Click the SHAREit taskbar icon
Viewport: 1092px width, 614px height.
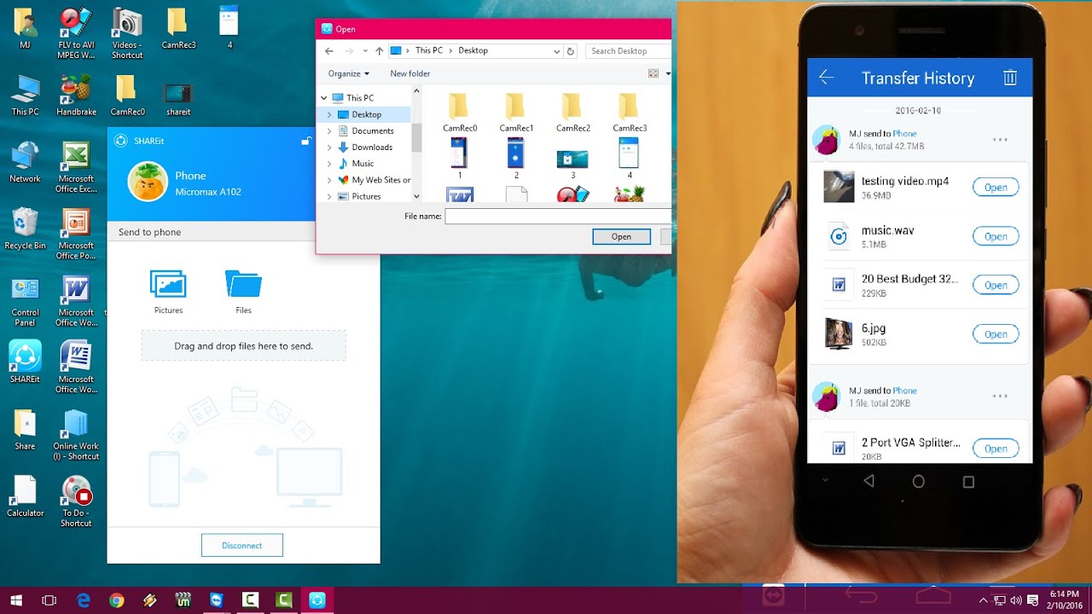pos(317,600)
